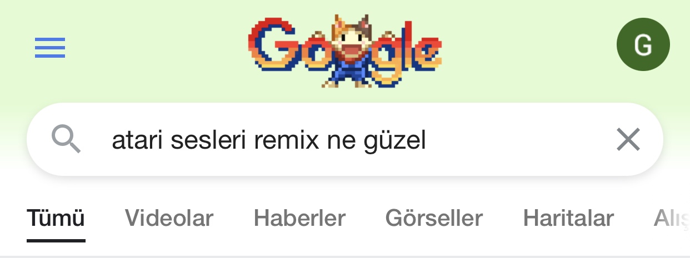Select the Görseller tab

(x=434, y=218)
